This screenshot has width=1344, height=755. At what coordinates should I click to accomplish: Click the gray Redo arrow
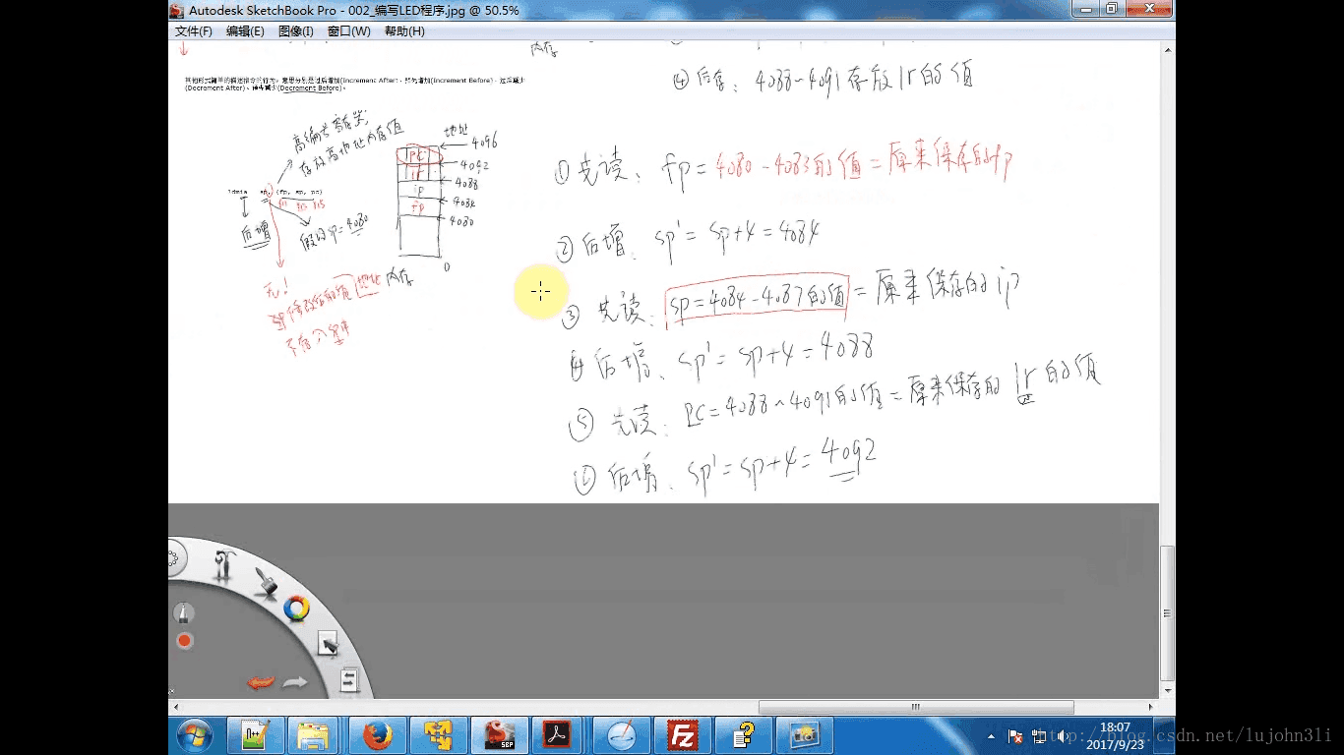point(295,681)
